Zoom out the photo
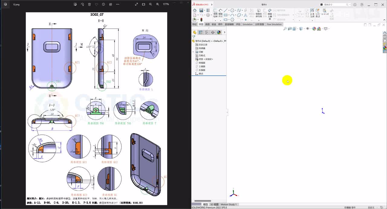 tap(151, 4)
